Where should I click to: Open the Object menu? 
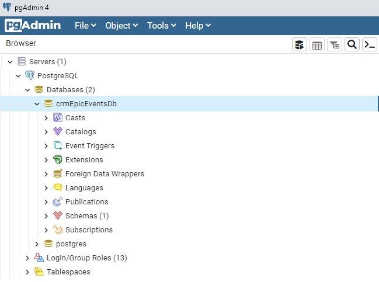pos(121,25)
